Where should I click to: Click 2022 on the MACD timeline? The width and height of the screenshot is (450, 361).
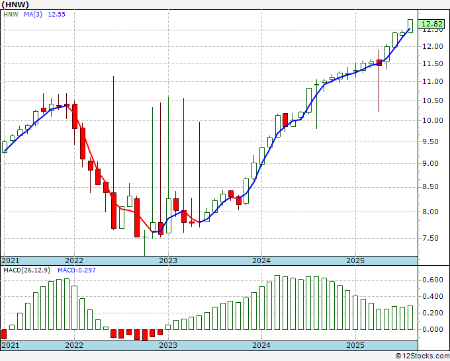(x=74, y=345)
